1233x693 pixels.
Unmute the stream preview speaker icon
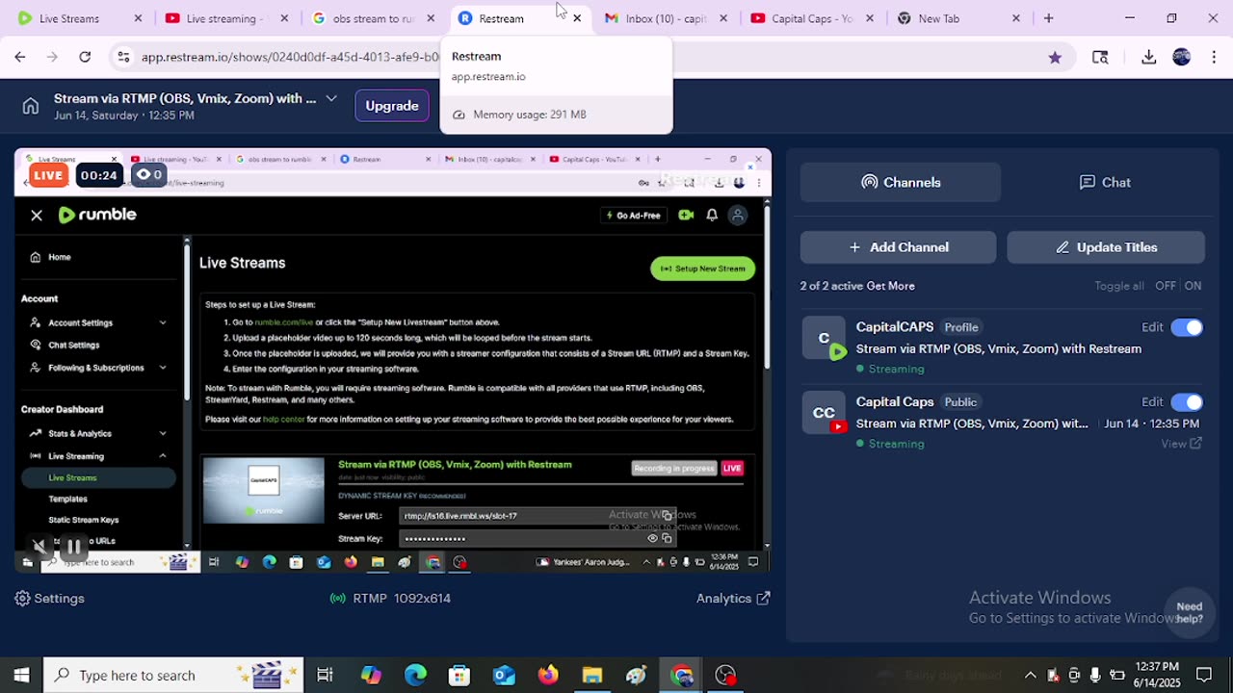coord(39,547)
